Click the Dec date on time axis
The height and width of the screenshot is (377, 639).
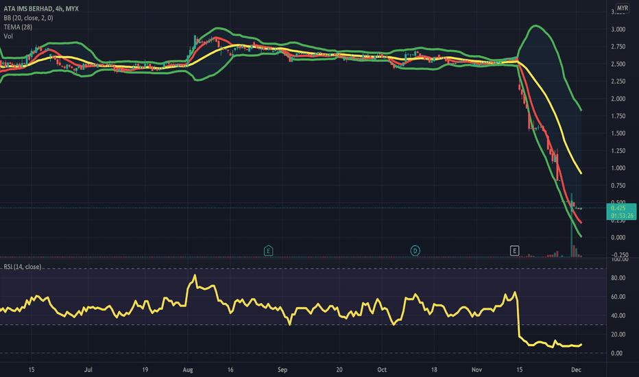576,369
